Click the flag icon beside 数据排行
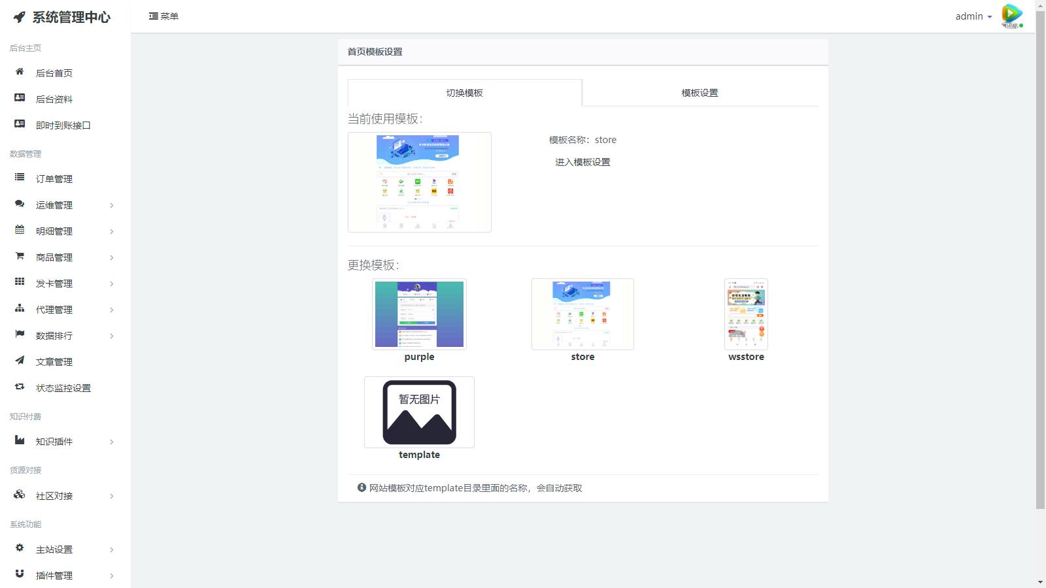Viewport: 1046px width, 588px height. 20,335
